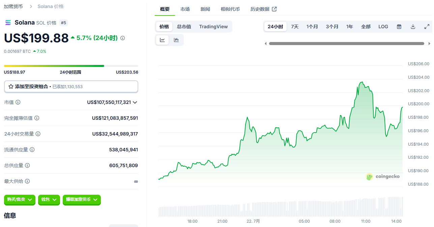Screen dimensions: 434x227
Task: Expand the 市值 value chevron
Action: click(135, 102)
